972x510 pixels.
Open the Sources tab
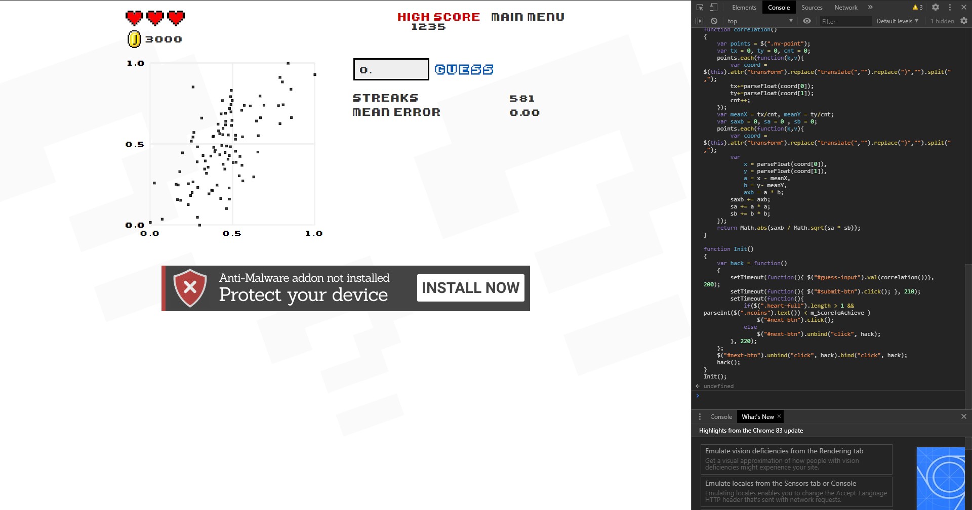[812, 7]
